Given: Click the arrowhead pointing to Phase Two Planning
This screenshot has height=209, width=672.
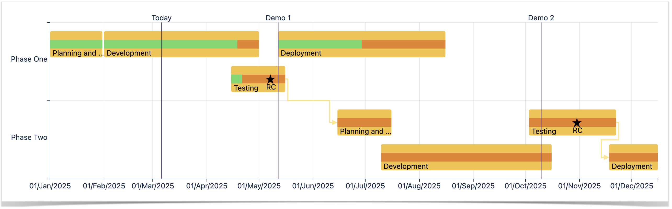Looking at the screenshot, I should 334,122.
